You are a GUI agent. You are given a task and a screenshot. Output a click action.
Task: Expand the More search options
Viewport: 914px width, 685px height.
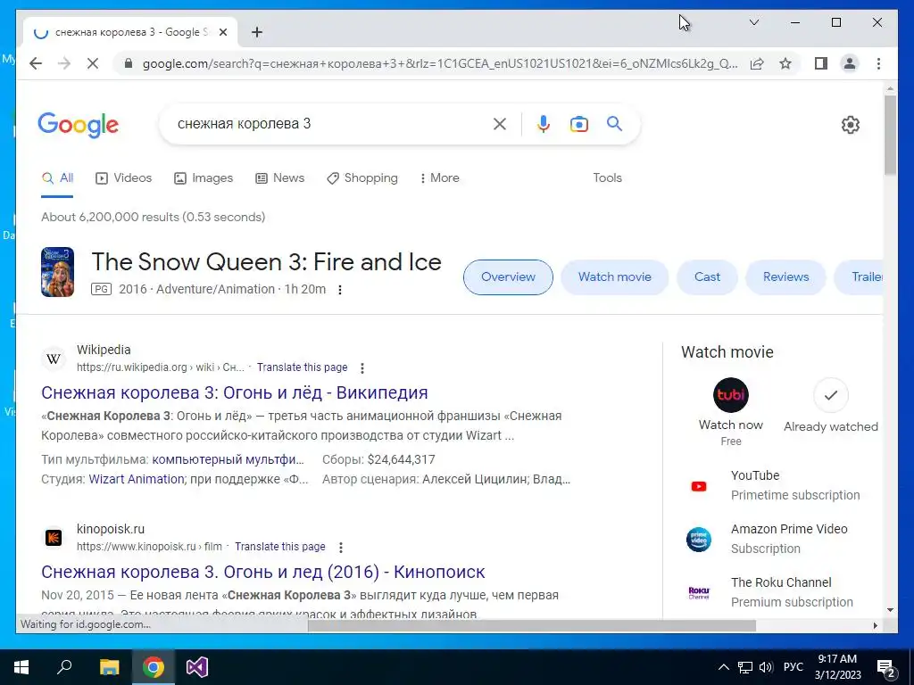(439, 178)
